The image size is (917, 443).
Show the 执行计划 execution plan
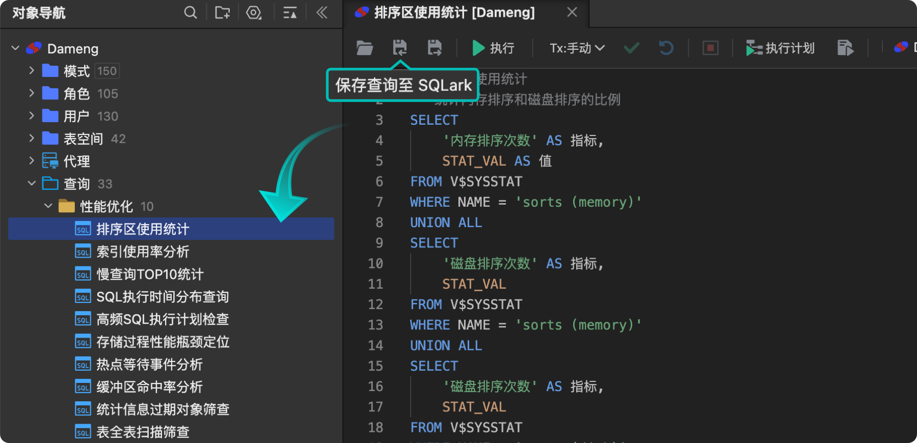tap(780, 48)
